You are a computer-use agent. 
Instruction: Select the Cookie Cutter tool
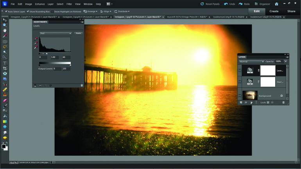[5, 74]
